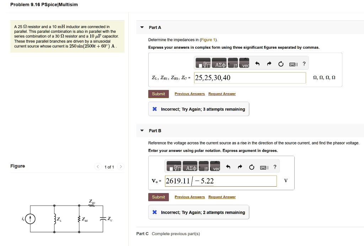Open keyboard shortcuts in Part A toolbar
Image resolution: width=364 pixels, height=246 pixels.
pos(293,64)
